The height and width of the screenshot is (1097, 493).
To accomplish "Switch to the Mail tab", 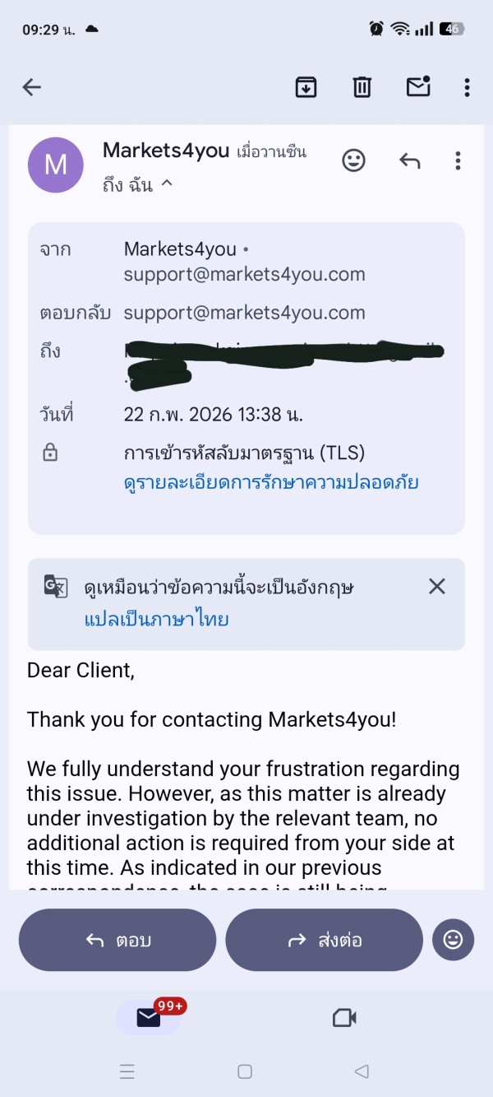I will pos(149,1018).
